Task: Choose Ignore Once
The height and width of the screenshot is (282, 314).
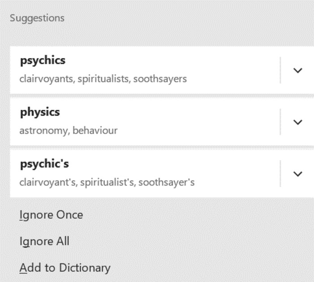Action: 51,215
